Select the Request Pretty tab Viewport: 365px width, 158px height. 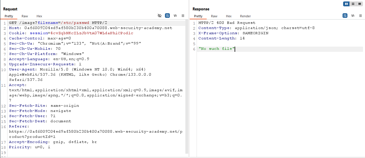9,16
